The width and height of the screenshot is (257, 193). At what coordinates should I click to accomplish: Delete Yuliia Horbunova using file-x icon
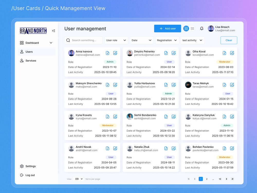[x=166, y=85]
